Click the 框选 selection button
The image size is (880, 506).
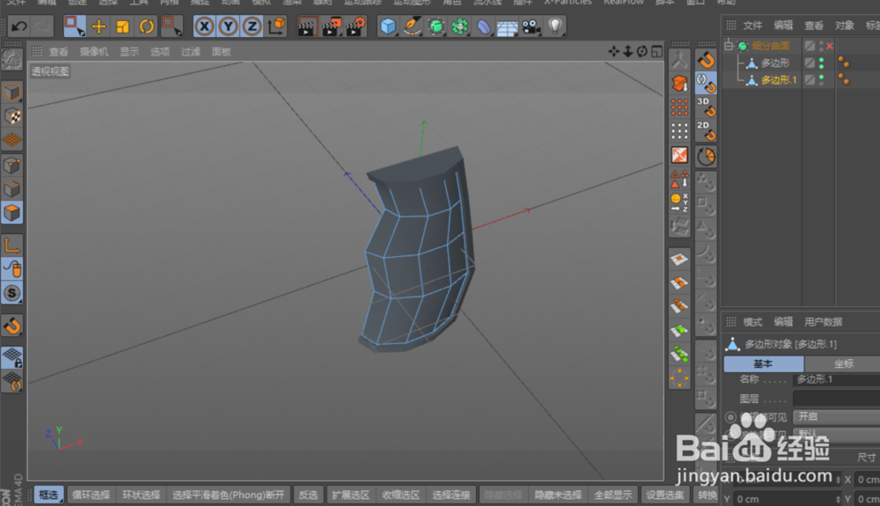pos(48,495)
